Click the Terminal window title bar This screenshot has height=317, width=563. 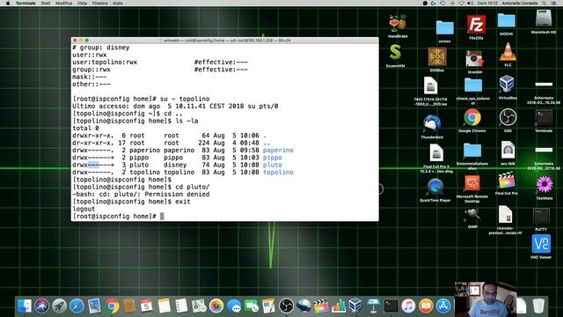click(225, 41)
